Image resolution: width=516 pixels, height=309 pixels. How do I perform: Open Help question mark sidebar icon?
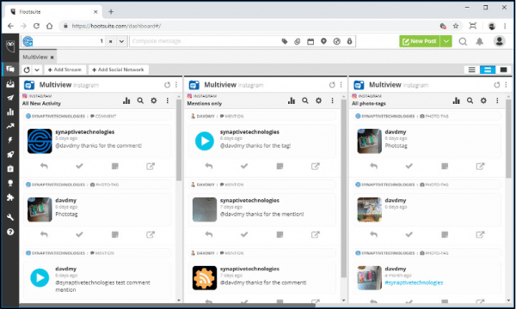coord(10,232)
